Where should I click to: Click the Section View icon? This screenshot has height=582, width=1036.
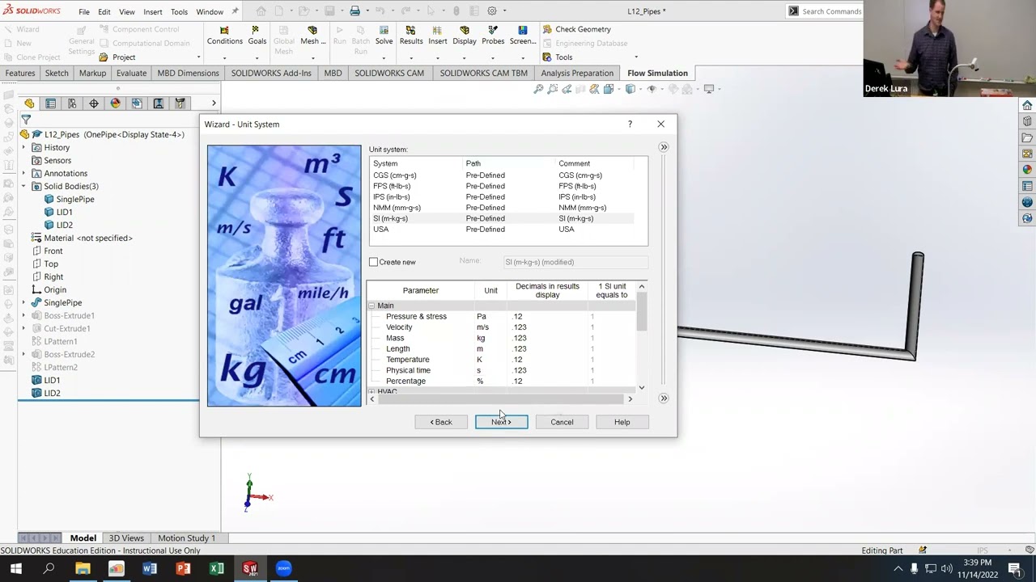[580, 89]
